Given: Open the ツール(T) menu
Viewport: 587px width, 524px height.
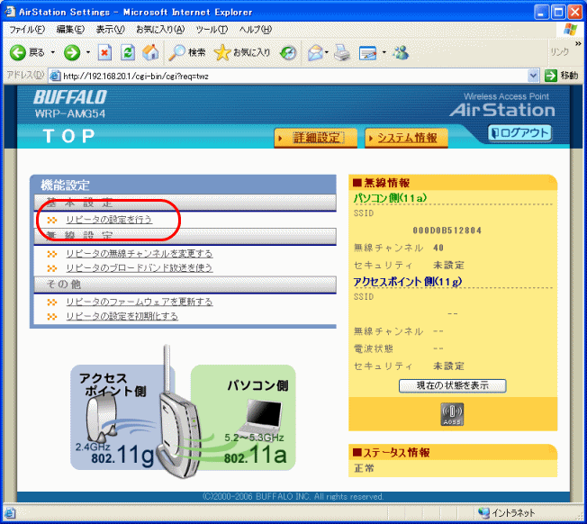Looking at the screenshot, I should 212,30.
